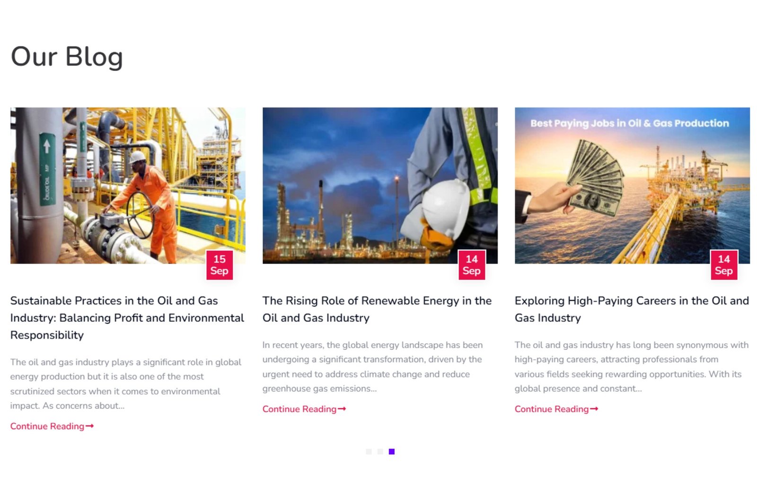Open the Best Paying Jobs image
Image resolution: width=757 pixels, height=504 pixels.
[632, 185]
